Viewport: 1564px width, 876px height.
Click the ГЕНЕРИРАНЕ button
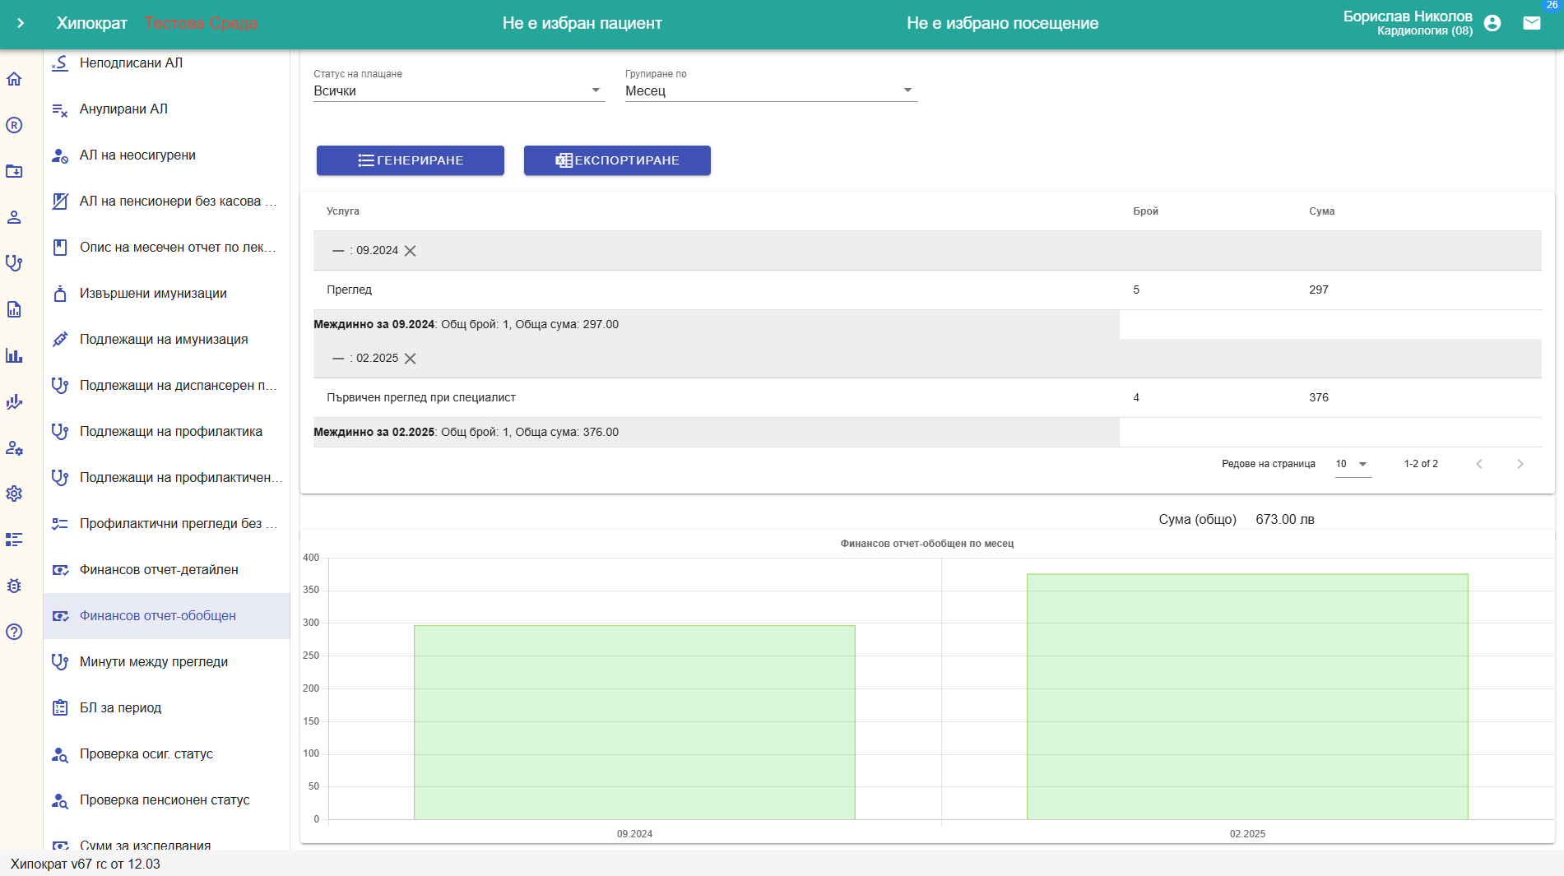coord(411,160)
